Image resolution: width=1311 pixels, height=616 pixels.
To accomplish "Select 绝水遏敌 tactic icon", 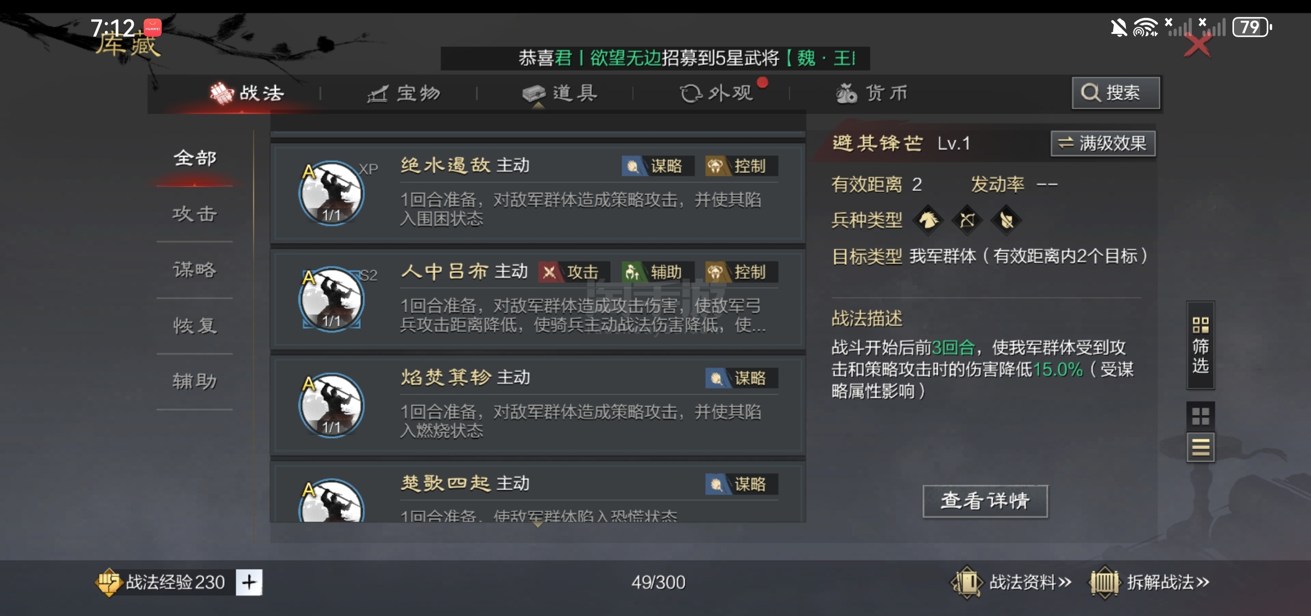I will 332,193.
